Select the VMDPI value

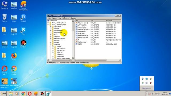pyautogui.click(x=80, y=44)
